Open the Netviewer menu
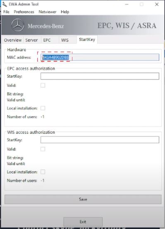This screenshot has height=229, width=165. 48,12
